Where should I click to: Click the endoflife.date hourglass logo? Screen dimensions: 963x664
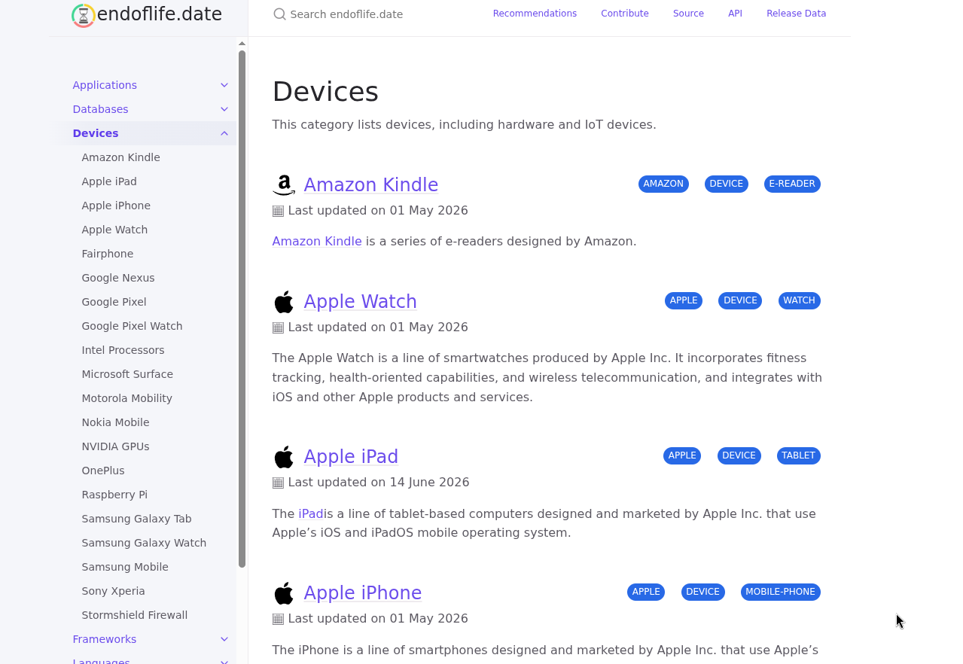coord(84,15)
